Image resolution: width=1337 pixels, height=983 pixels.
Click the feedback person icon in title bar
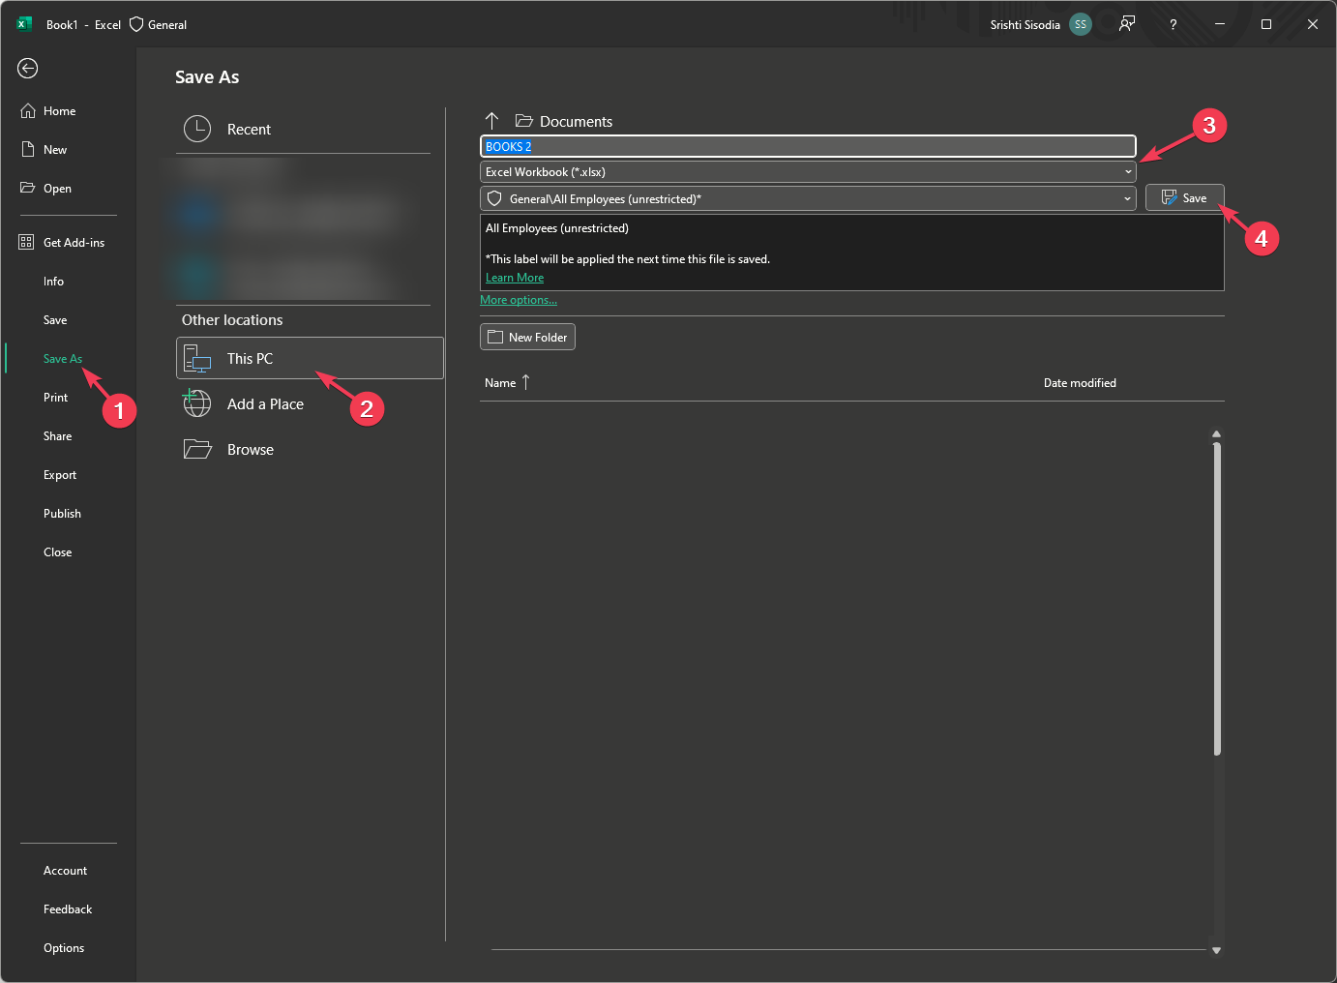(1127, 24)
